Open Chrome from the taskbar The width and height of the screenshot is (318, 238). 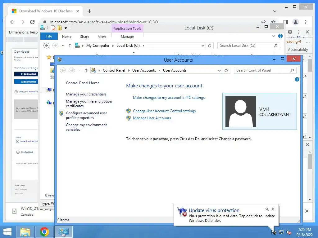44,232
